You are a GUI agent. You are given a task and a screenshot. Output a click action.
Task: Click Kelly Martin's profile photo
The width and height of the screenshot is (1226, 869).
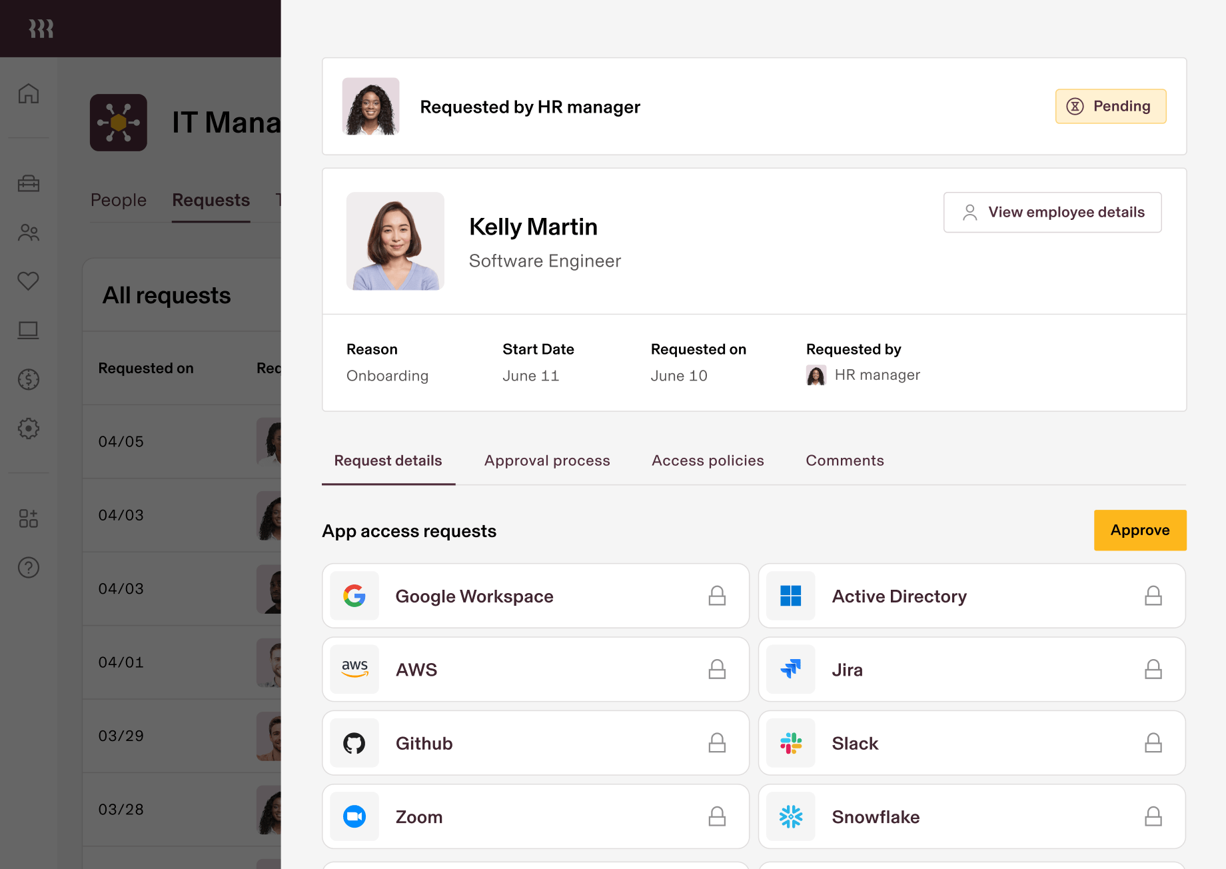(x=395, y=241)
